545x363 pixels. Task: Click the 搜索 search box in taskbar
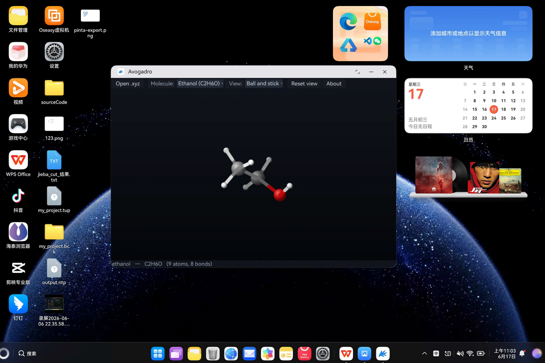coord(27,353)
